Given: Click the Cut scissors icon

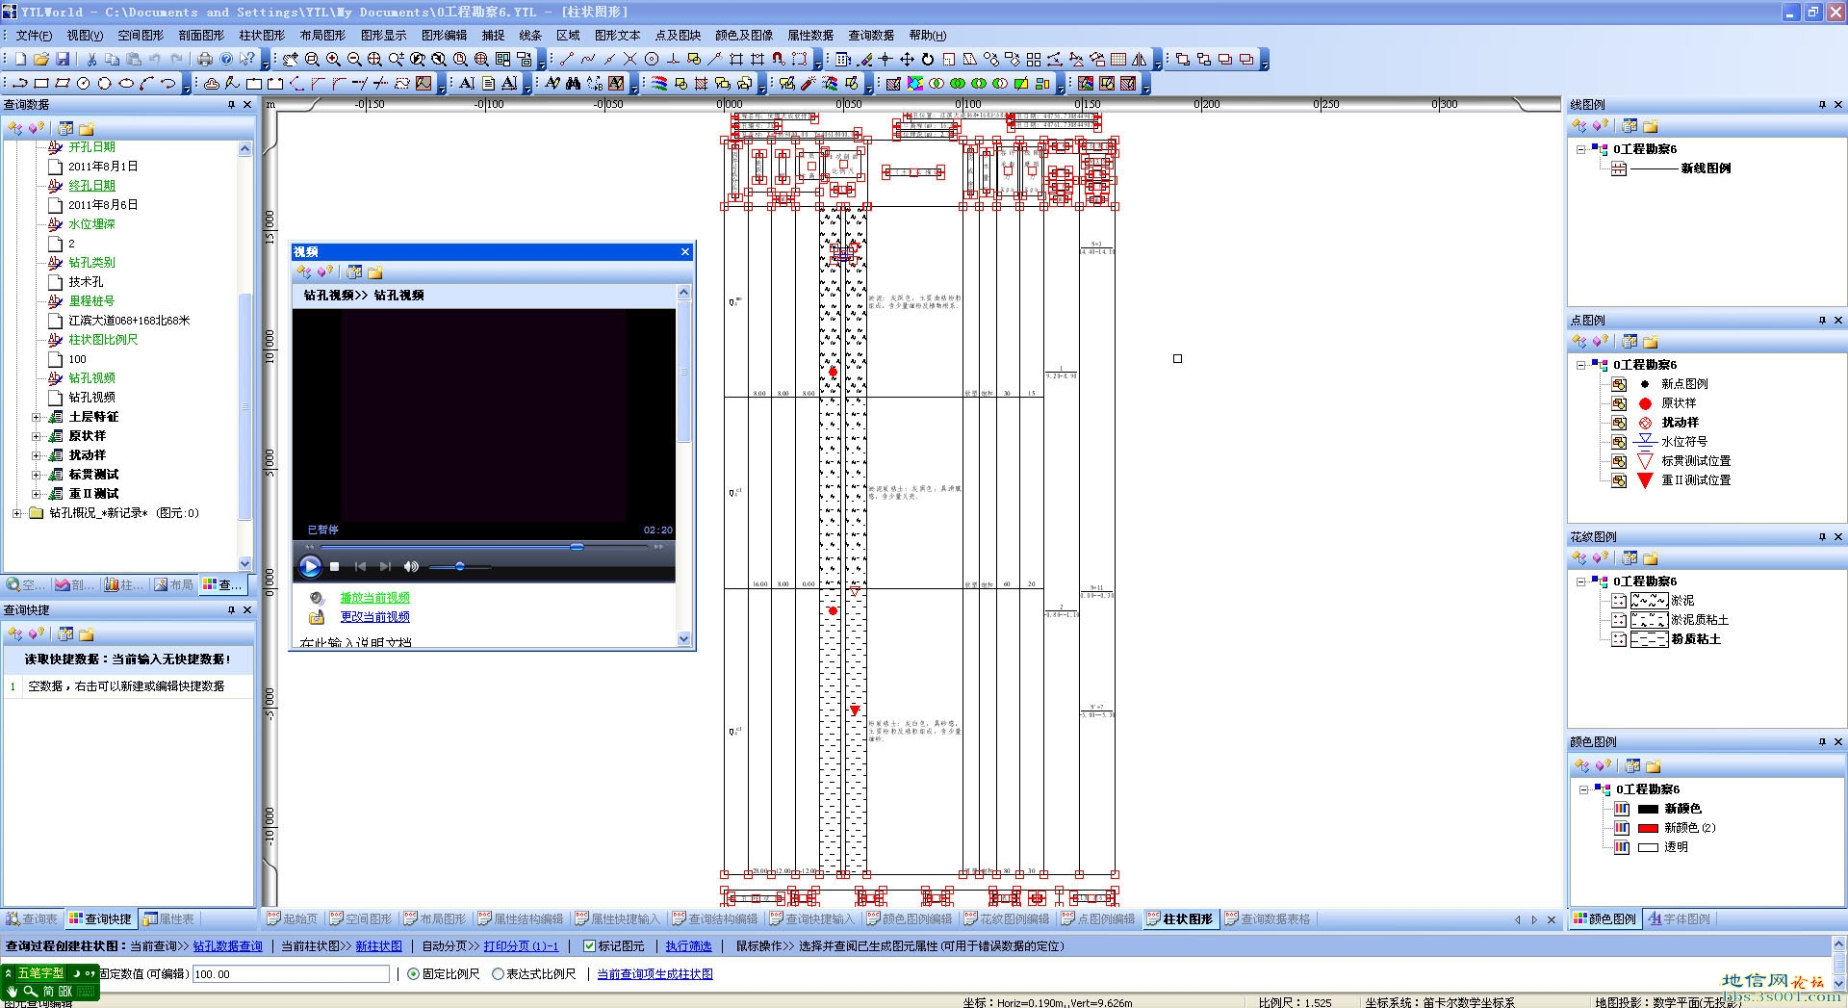Looking at the screenshot, I should [x=91, y=59].
